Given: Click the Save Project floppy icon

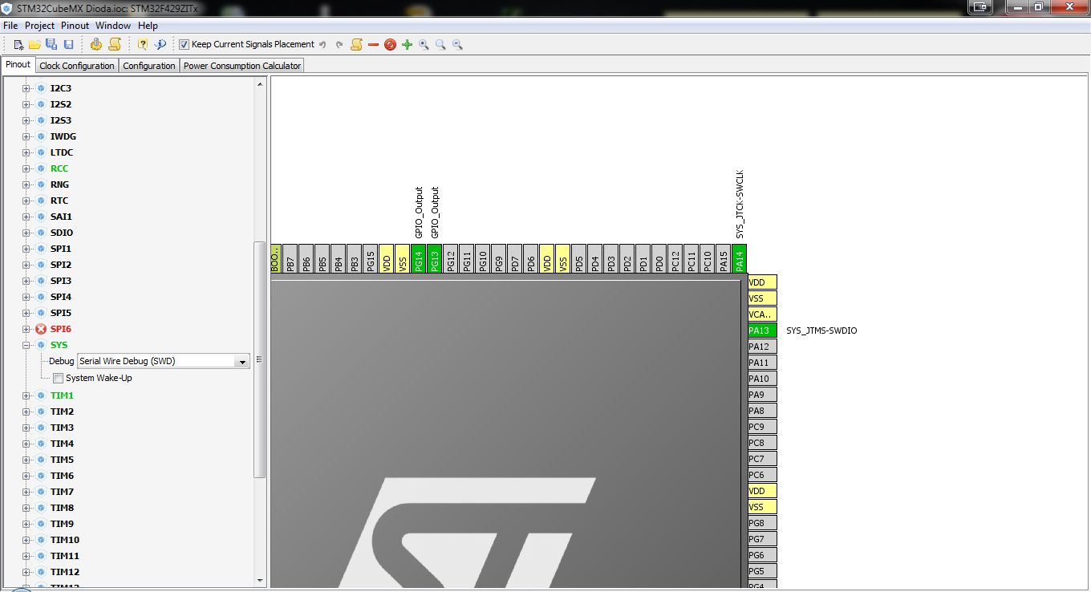Looking at the screenshot, I should [x=68, y=45].
